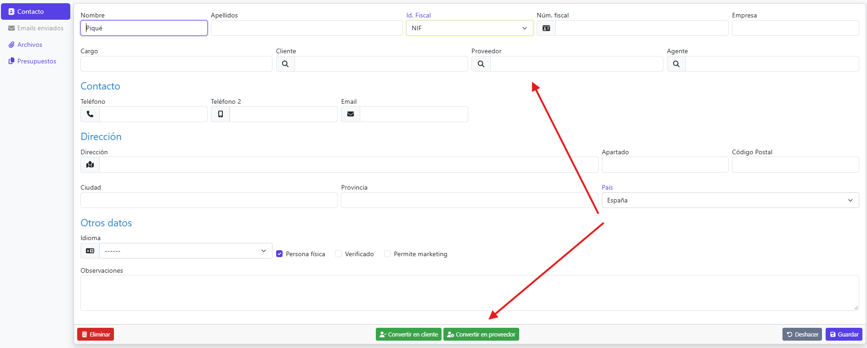The height and width of the screenshot is (348, 867).
Task: Click the Provincia input field
Action: click(x=470, y=200)
